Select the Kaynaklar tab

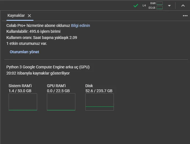click(x=16, y=15)
